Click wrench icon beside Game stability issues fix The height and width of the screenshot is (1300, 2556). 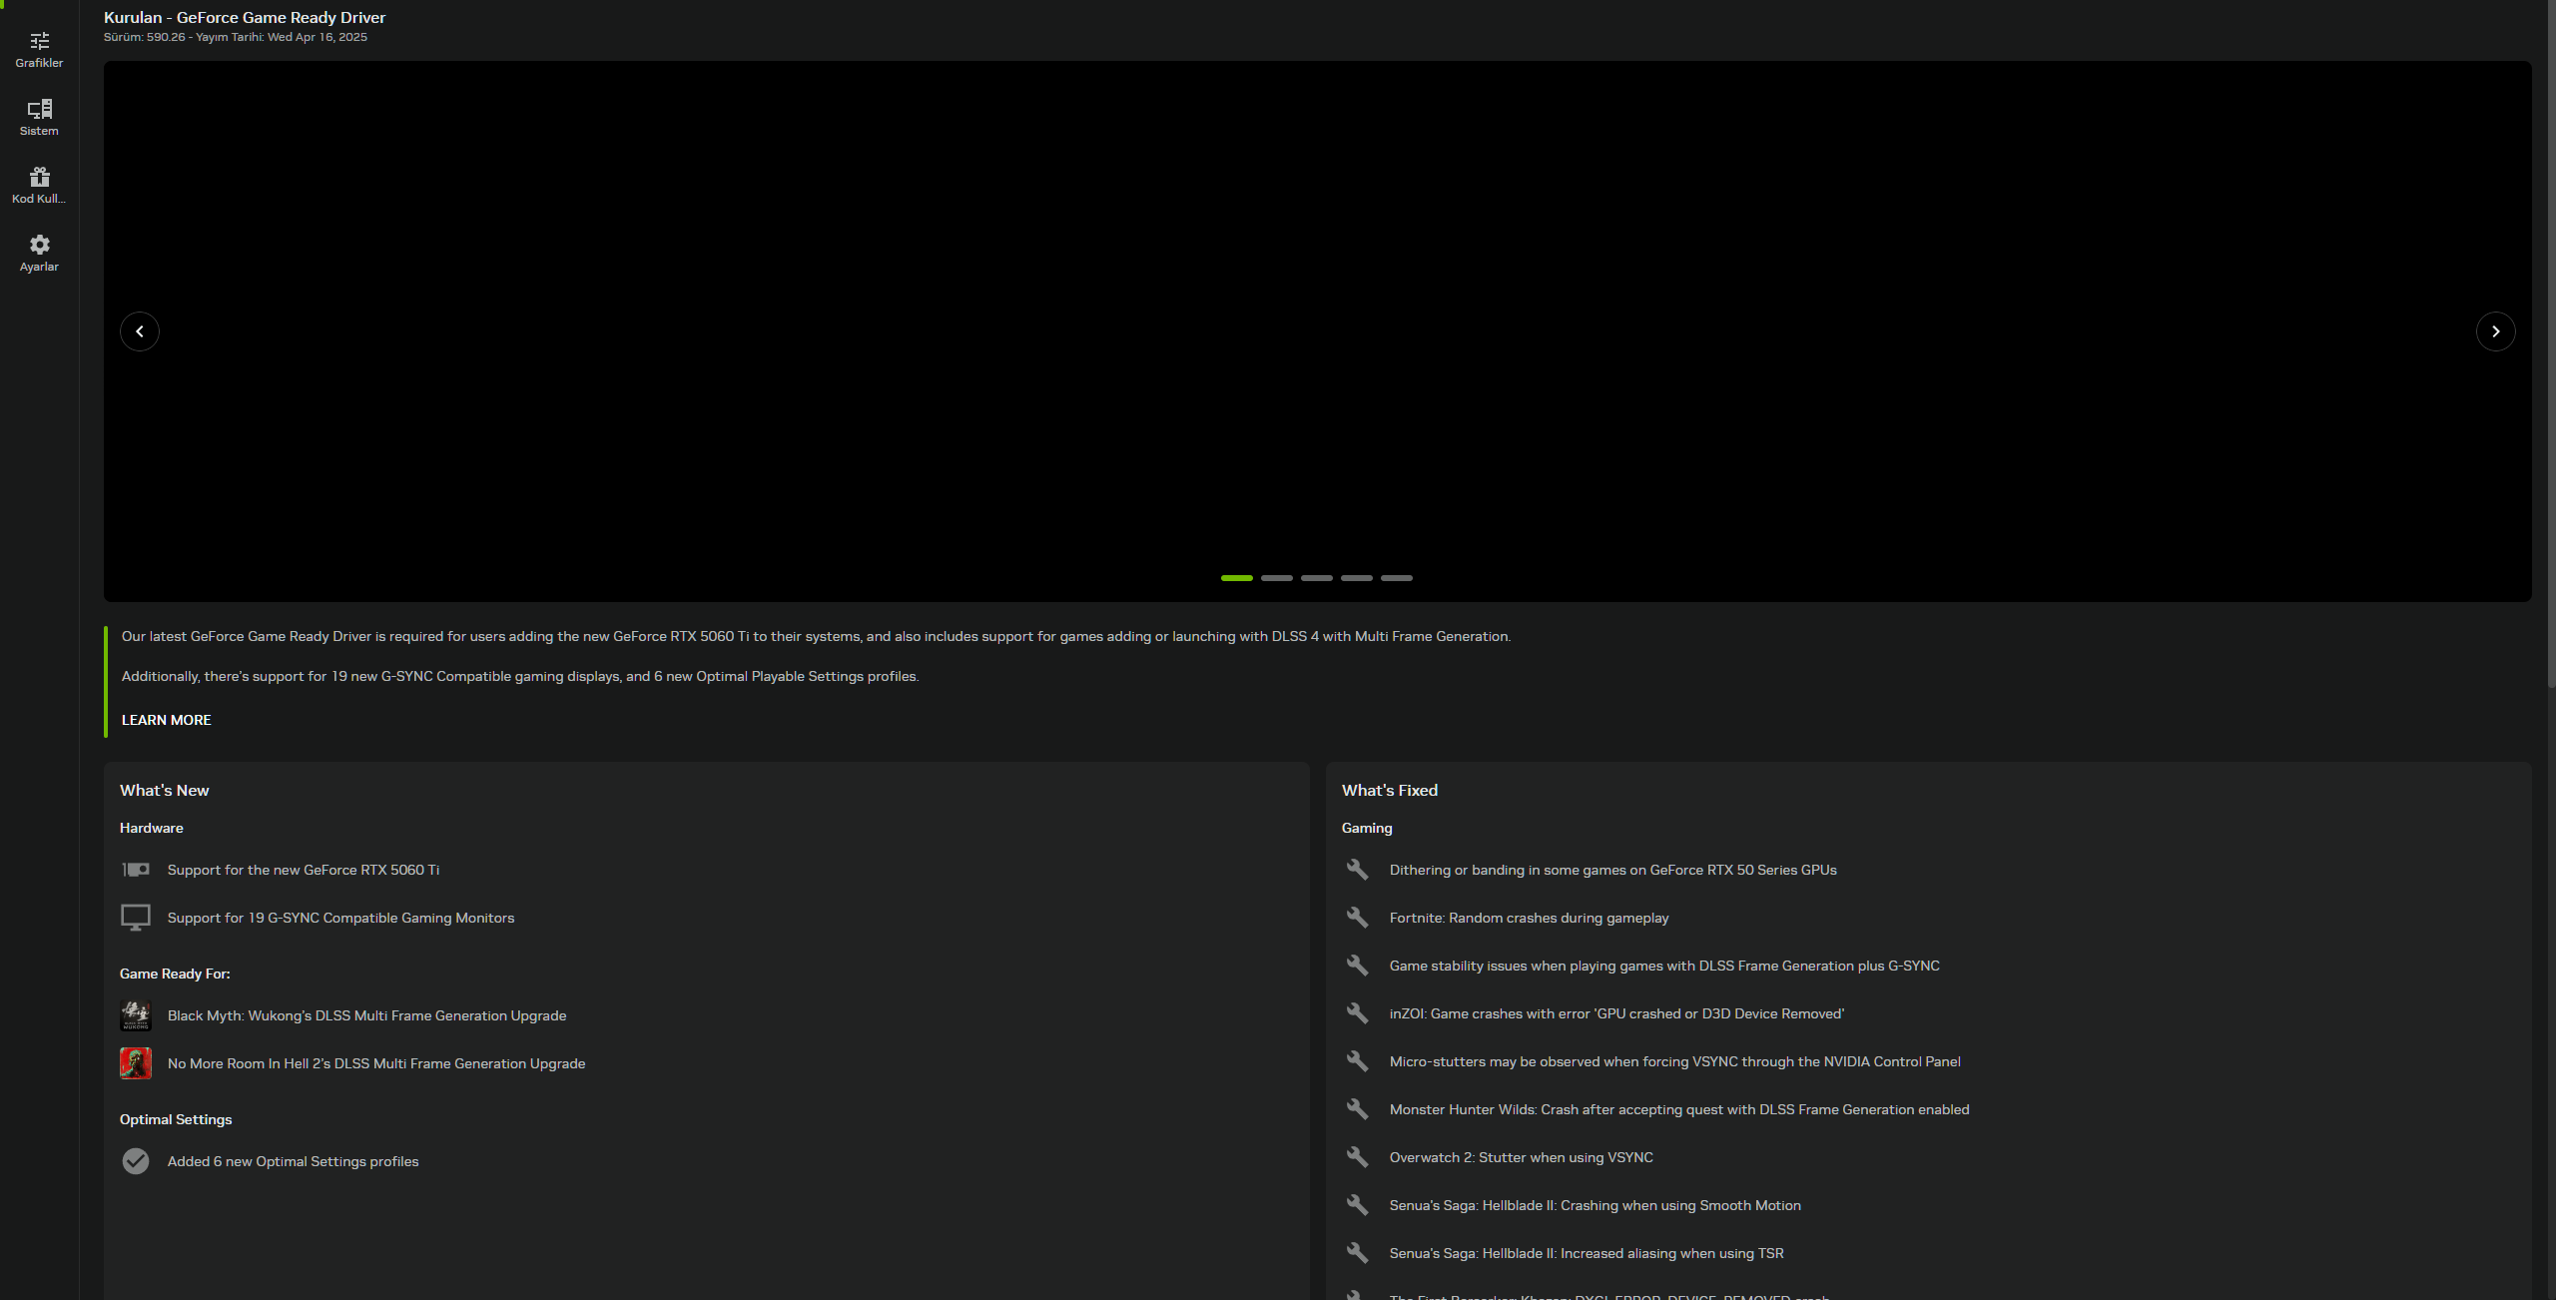click(x=1357, y=966)
